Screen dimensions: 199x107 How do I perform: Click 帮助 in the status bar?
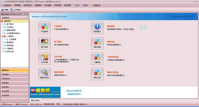(x=58, y=104)
